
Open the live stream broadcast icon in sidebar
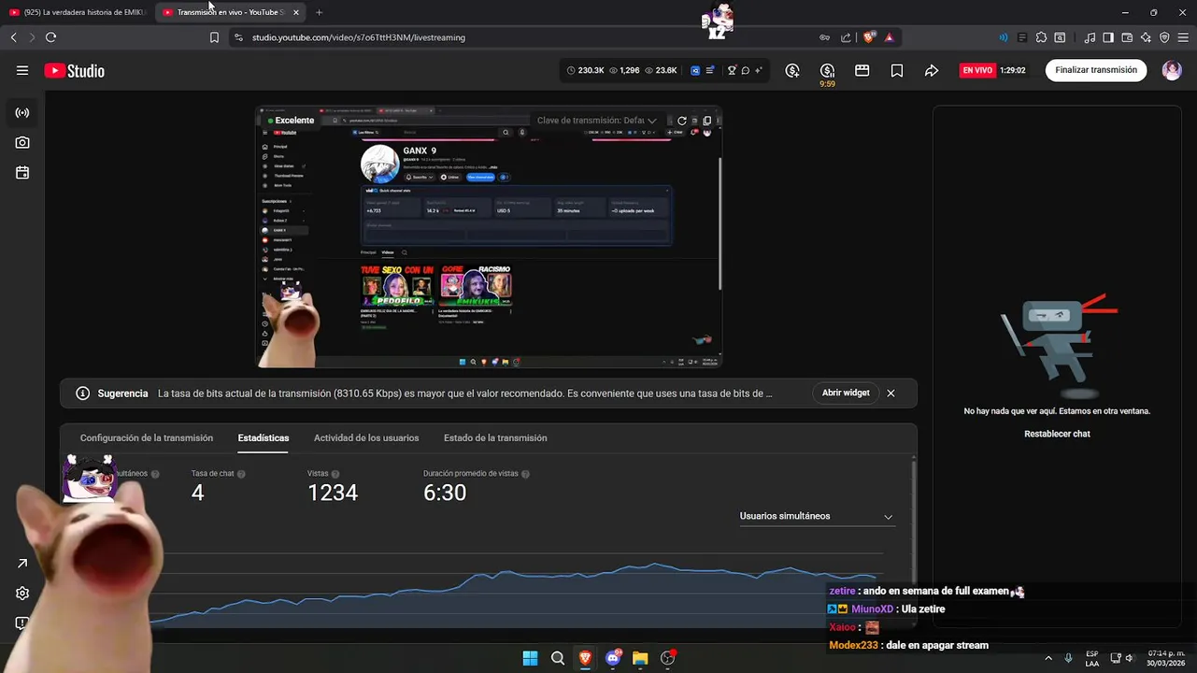[x=22, y=113]
